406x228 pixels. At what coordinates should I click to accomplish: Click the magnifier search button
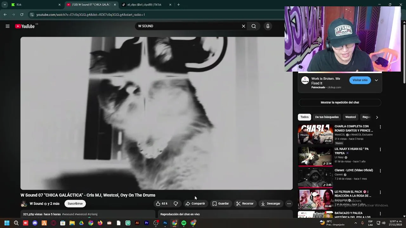[254, 26]
